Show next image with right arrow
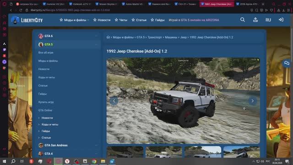 [252, 101]
